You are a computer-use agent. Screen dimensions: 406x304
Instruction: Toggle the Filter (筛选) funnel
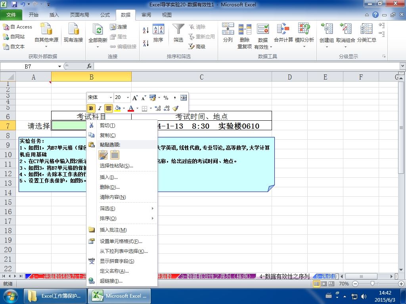pos(178,33)
